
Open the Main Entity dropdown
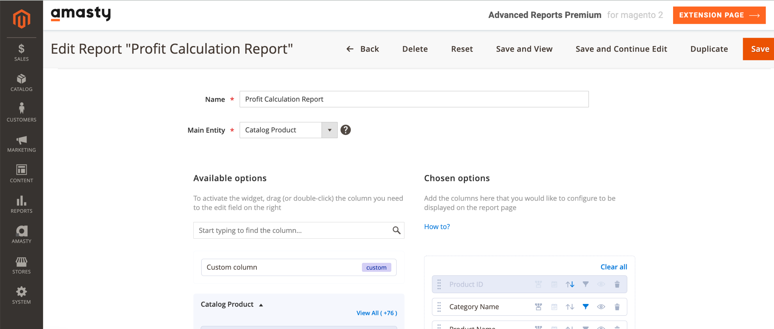pyautogui.click(x=329, y=130)
